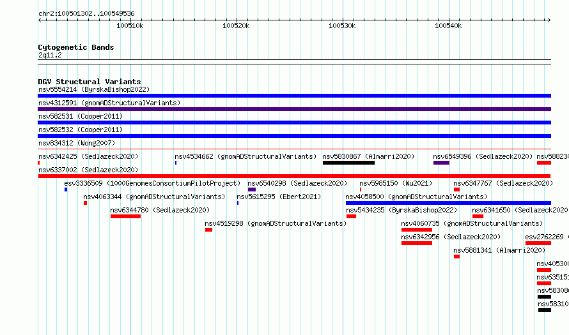Click the red bar under nsv6342956

[417, 243]
